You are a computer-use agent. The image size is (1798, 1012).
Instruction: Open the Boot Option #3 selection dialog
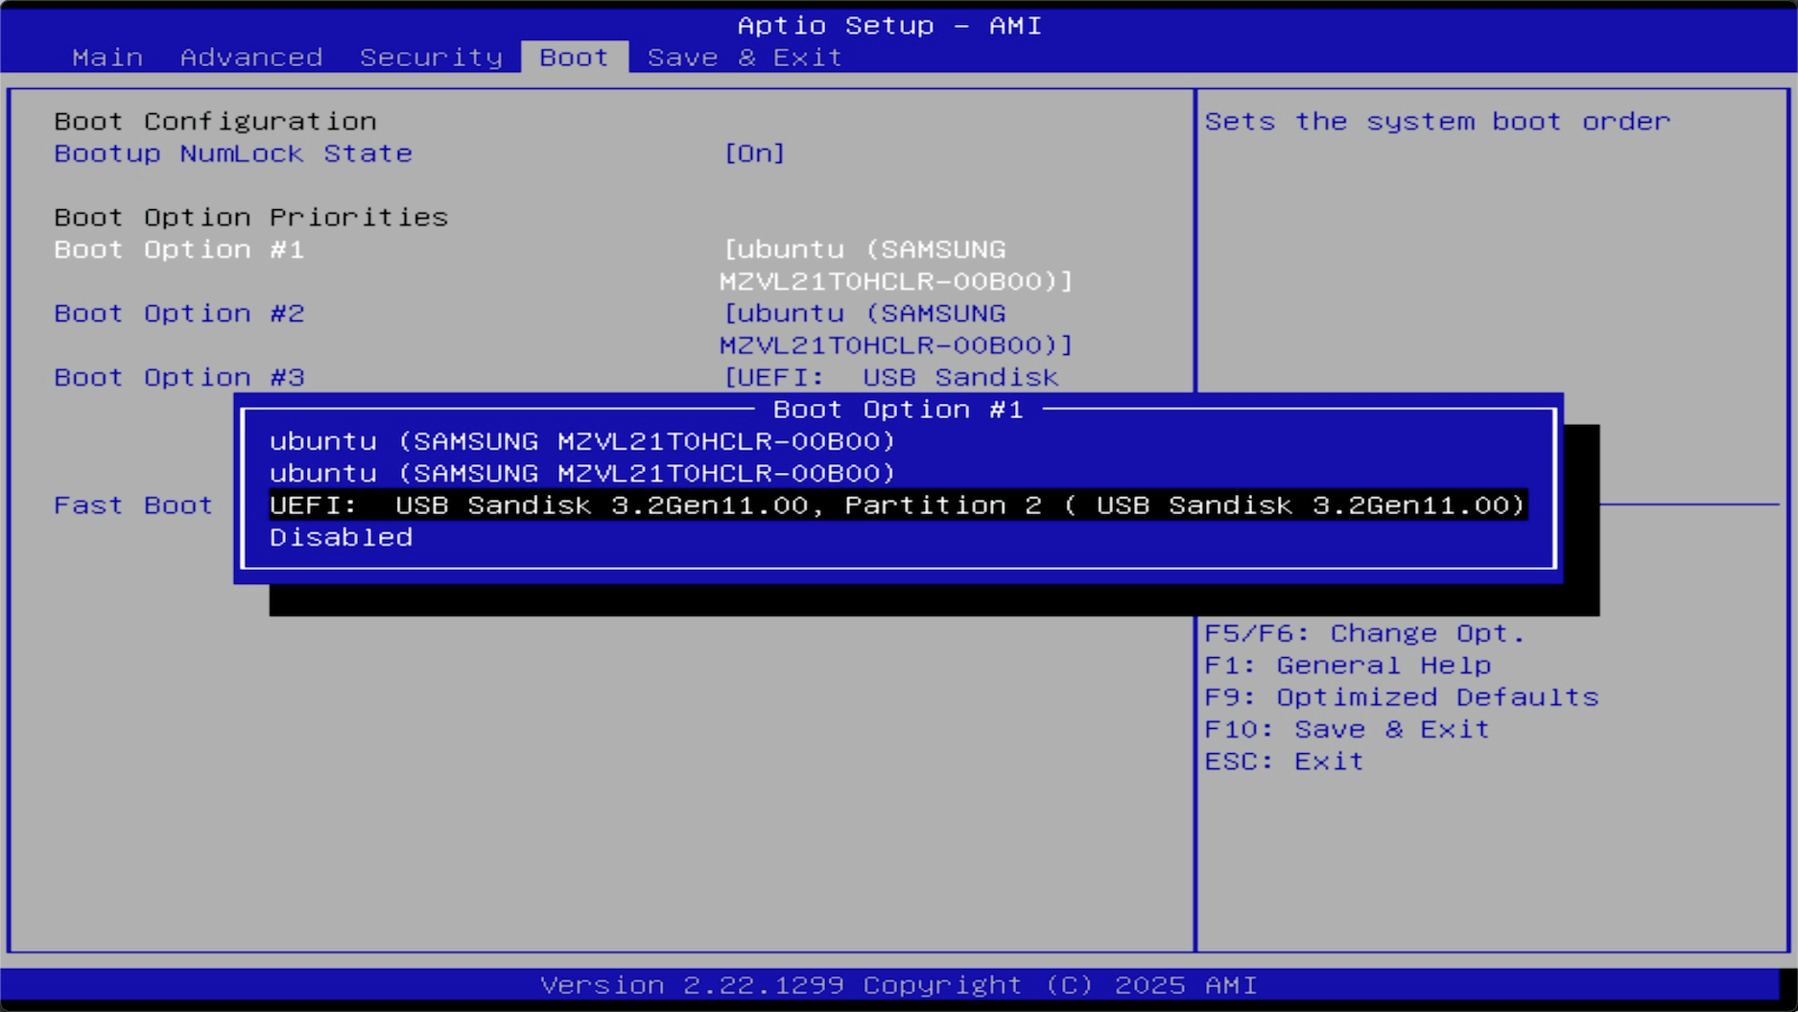click(178, 376)
